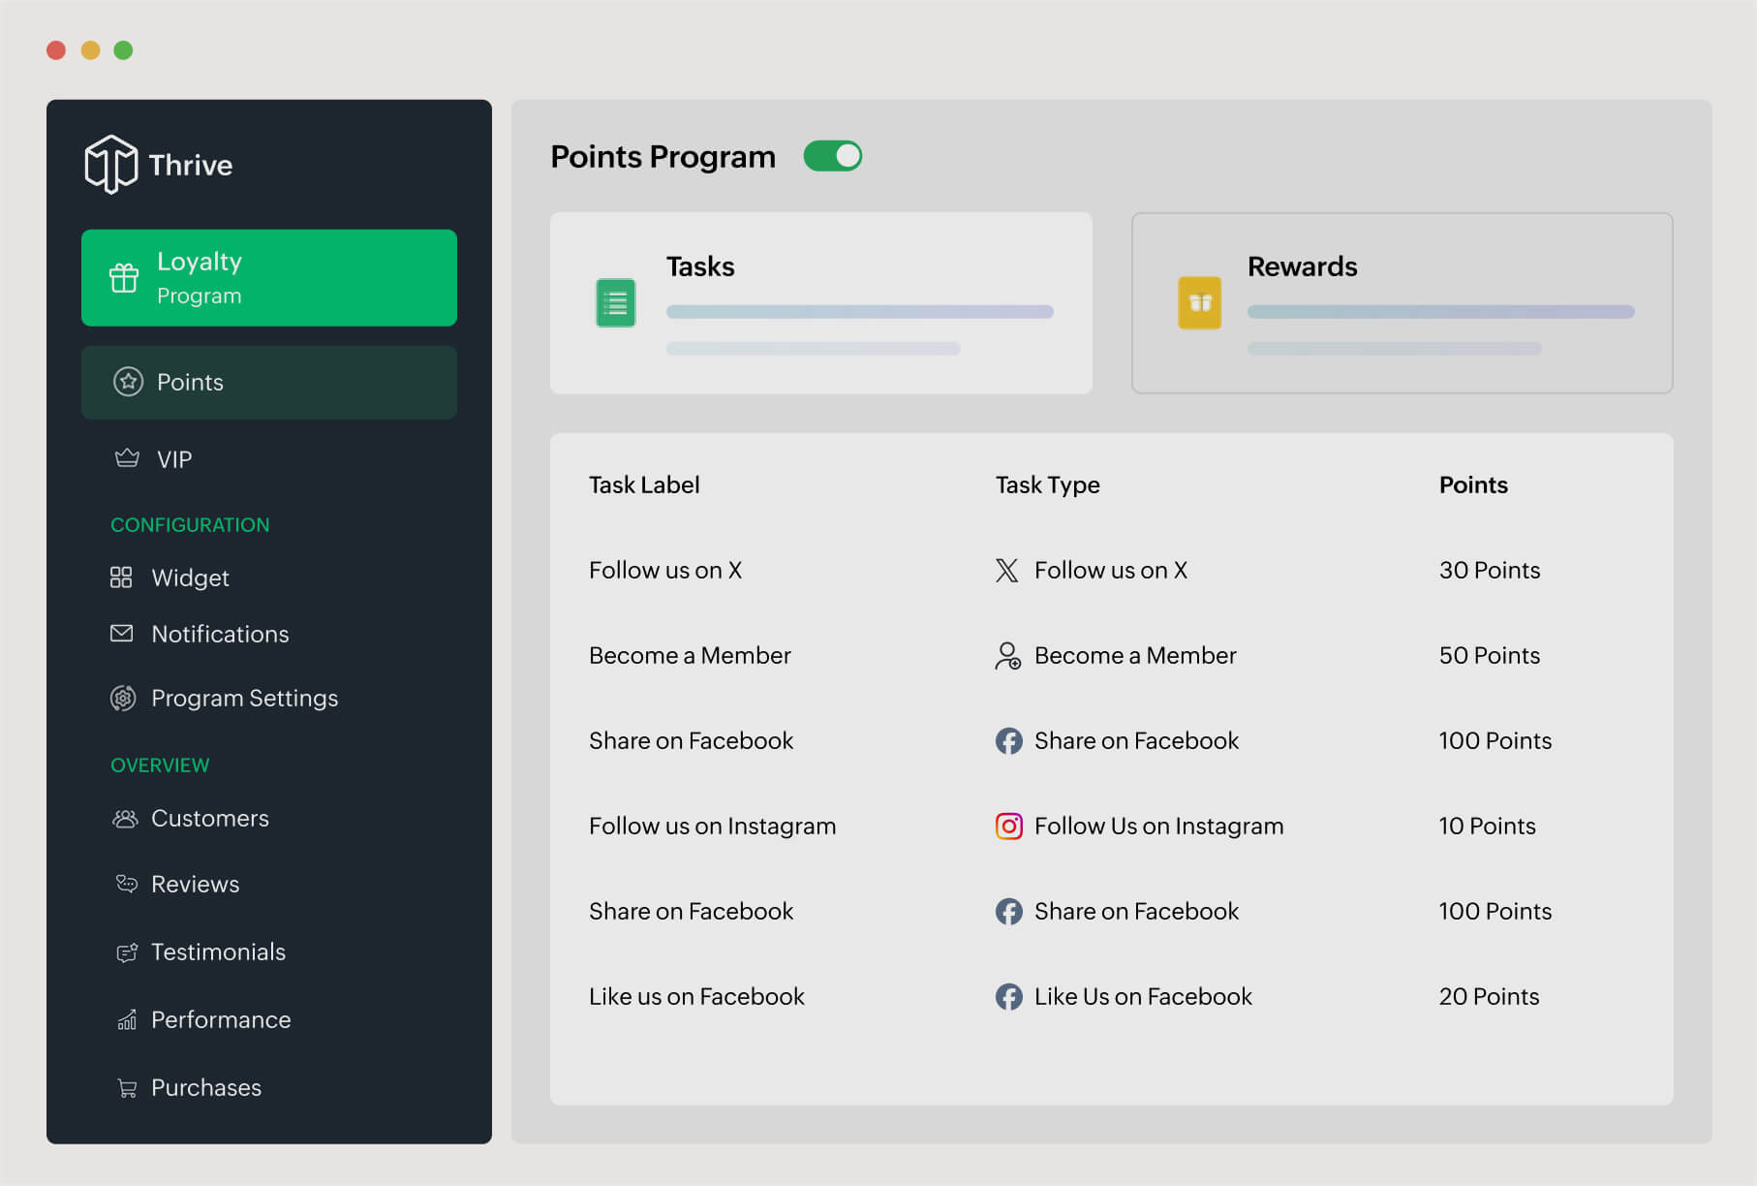Viewport: 1757px width, 1186px height.
Task: Click the green Tasks card icon
Action: [614, 303]
